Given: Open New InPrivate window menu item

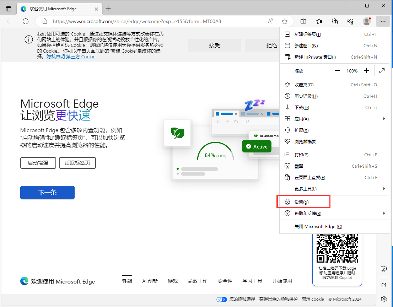Looking at the screenshot, I should pos(335,57).
